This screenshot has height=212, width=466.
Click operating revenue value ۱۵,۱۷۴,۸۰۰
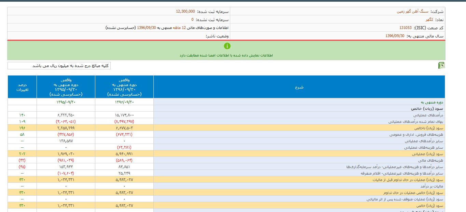[124, 115]
